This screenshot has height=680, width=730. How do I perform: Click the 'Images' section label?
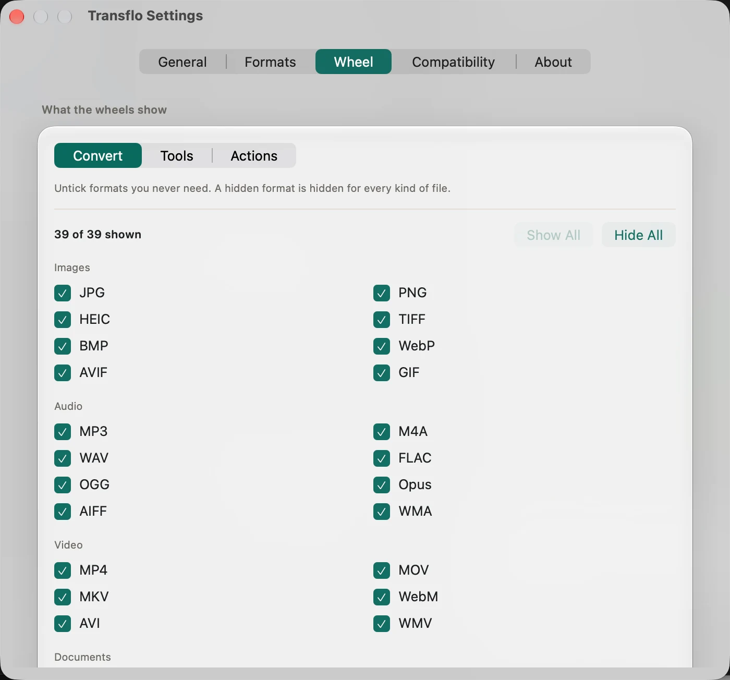pyautogui.click(x=72, y=268)
